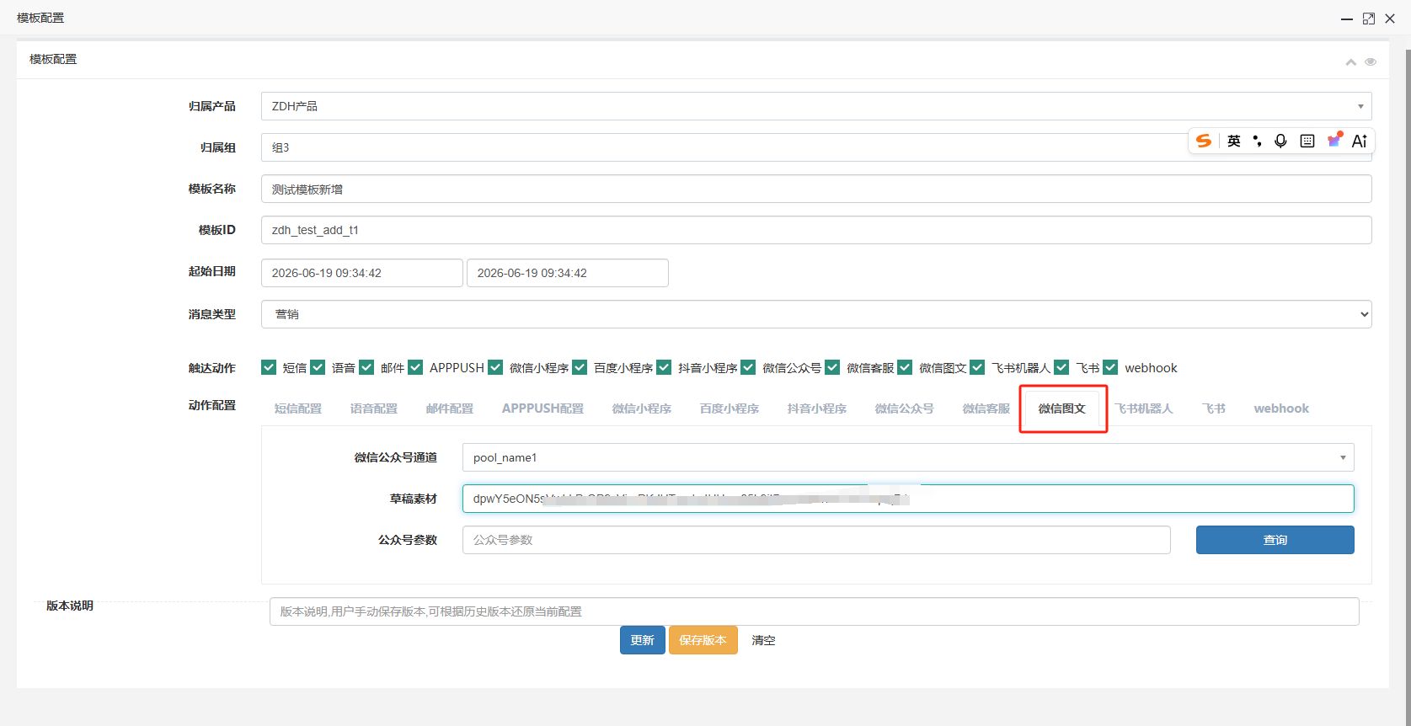This screenshot has width=1411, height=726.
Task: Open the IME soft keyboard icon
Action: click(x=1307, y=141)
